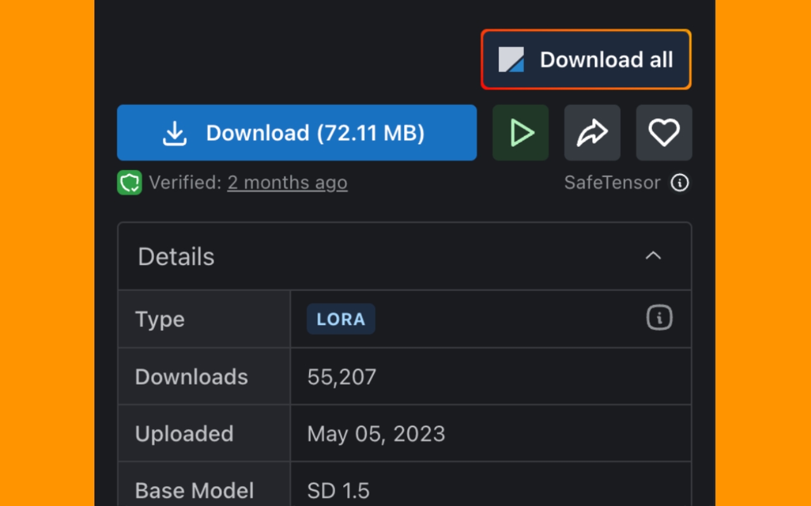The width and height of the screenshot is (811, 506).
Task: Select the 55,207 downloads value
Action: tap(342, 377)
